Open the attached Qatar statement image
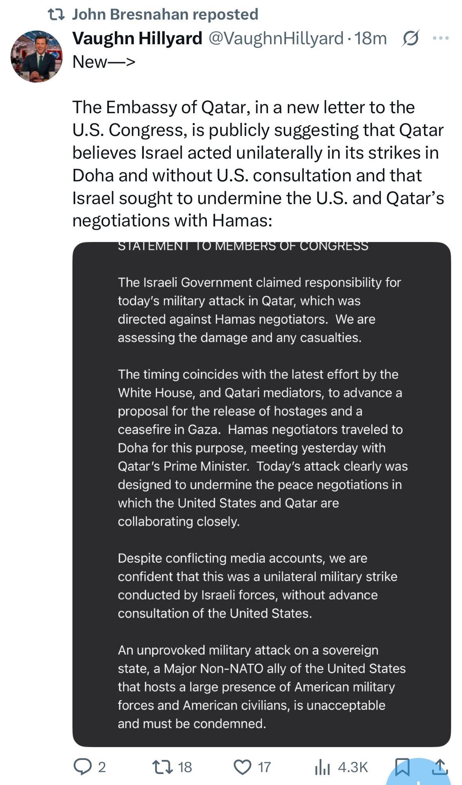 (x=262, y=494)
